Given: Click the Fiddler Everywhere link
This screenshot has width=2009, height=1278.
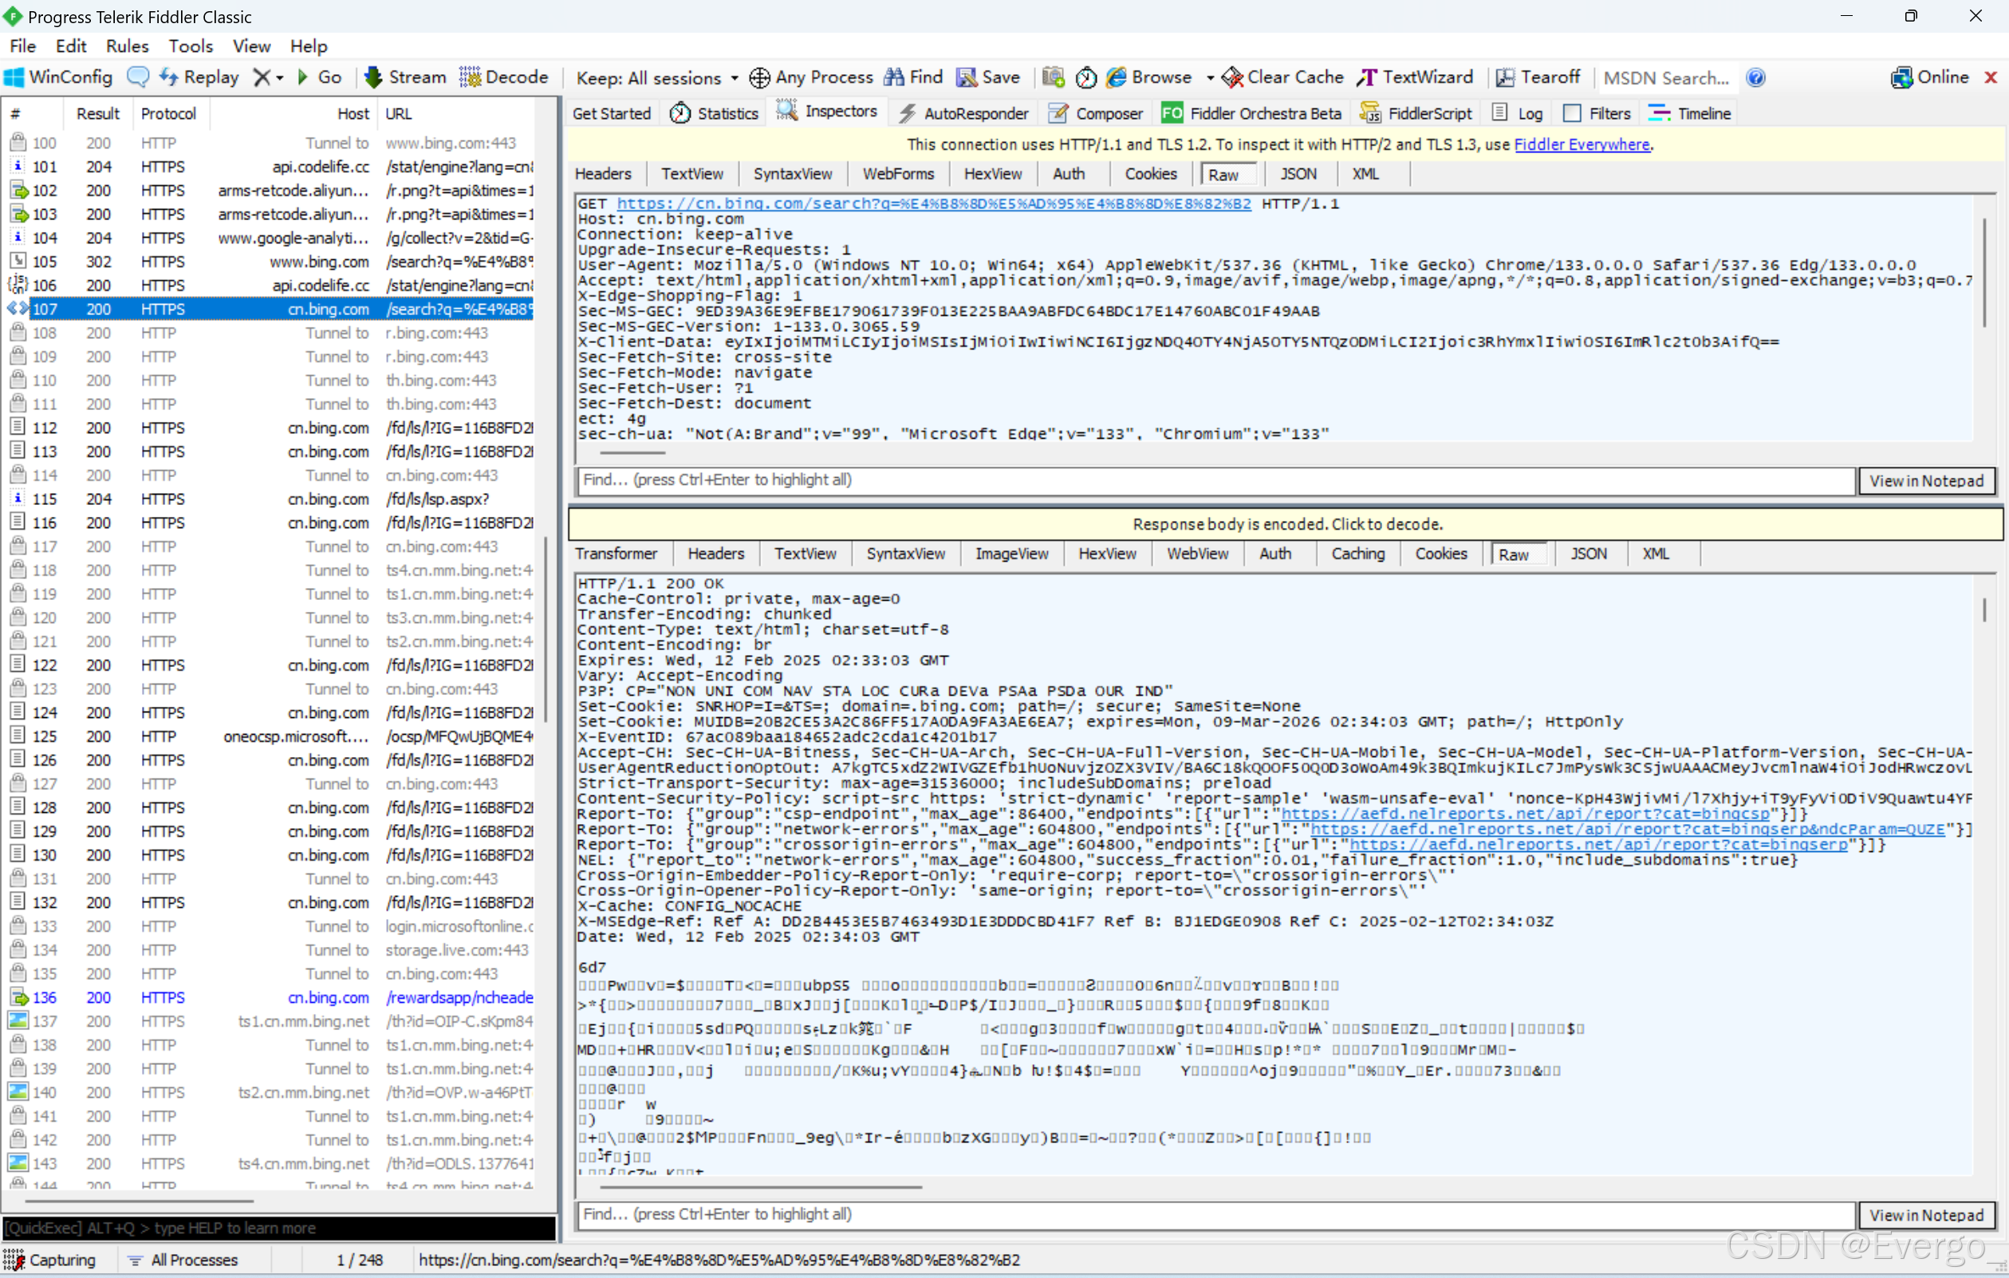Looking at the screenshot, I should (1581, 144).
